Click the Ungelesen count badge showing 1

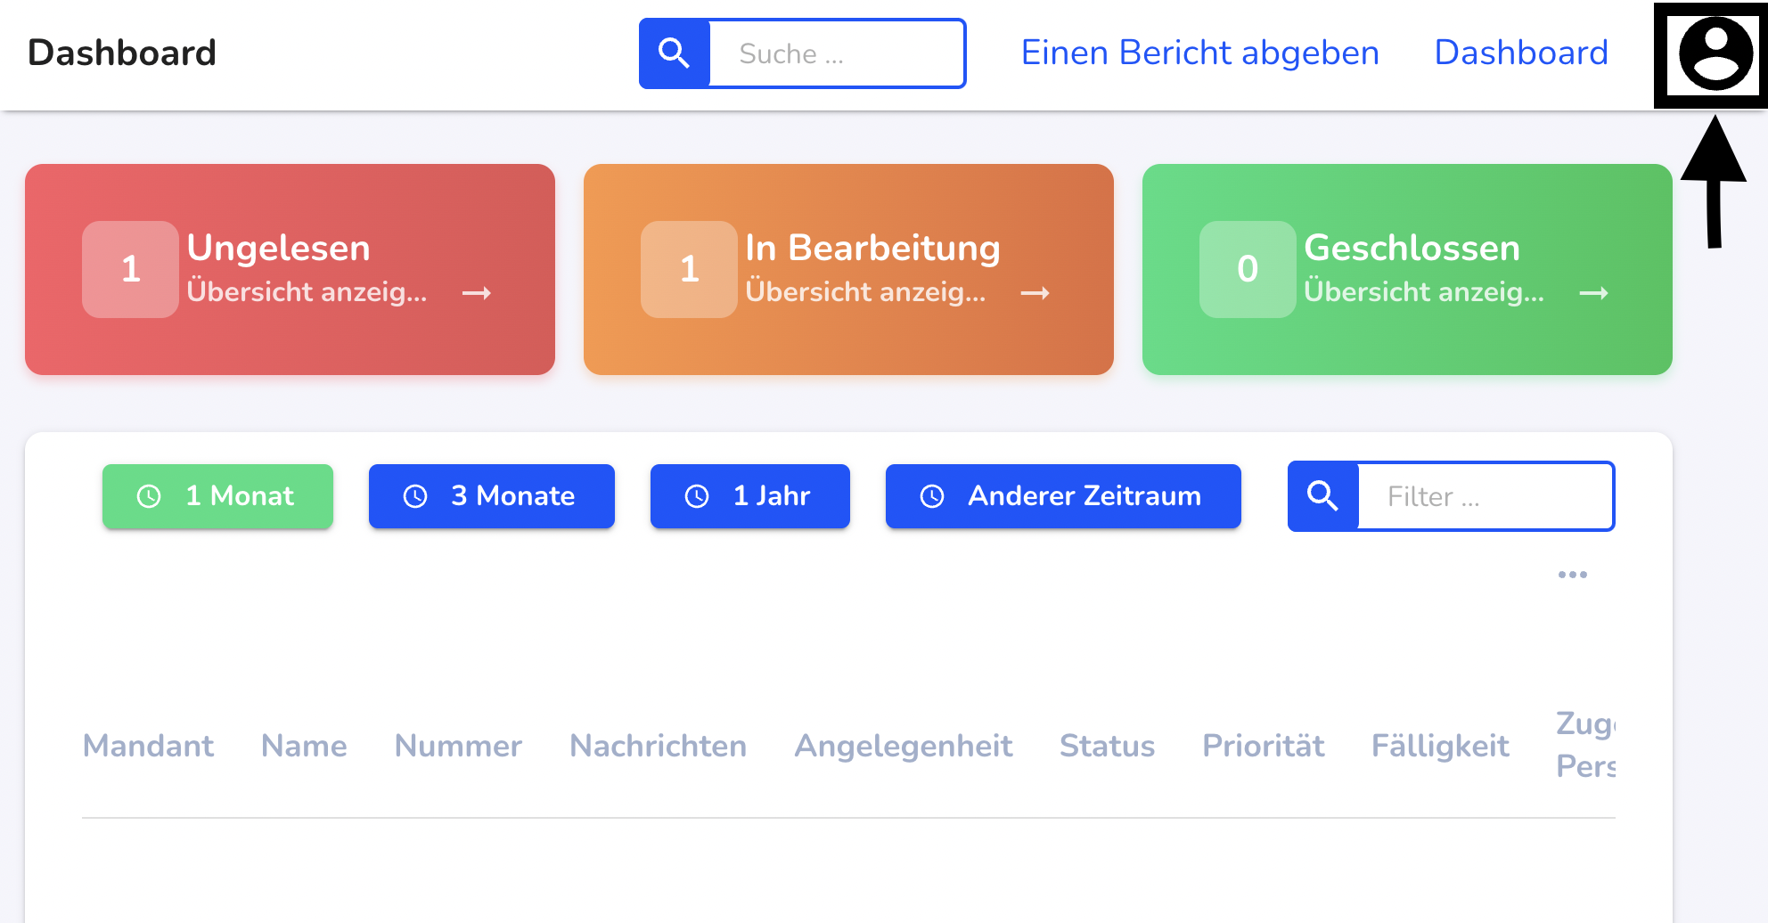[x=131, y=269]
